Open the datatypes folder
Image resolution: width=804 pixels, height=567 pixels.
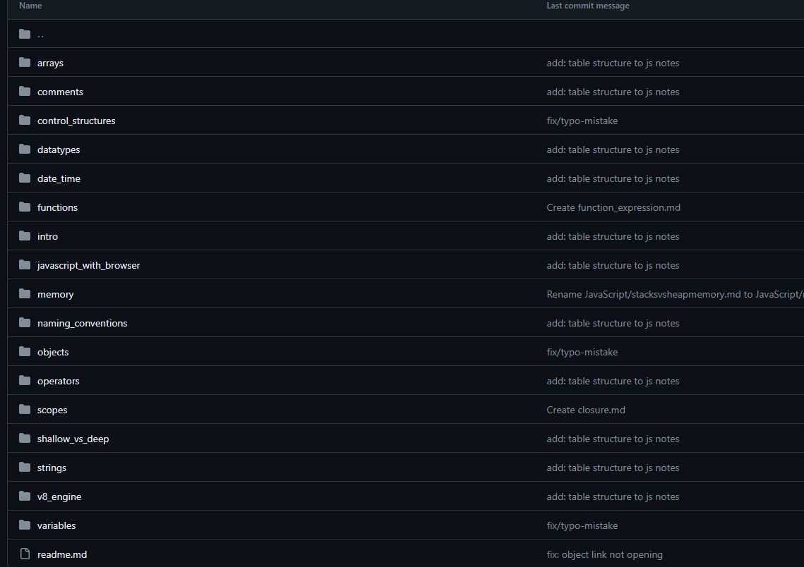(59, 150)
